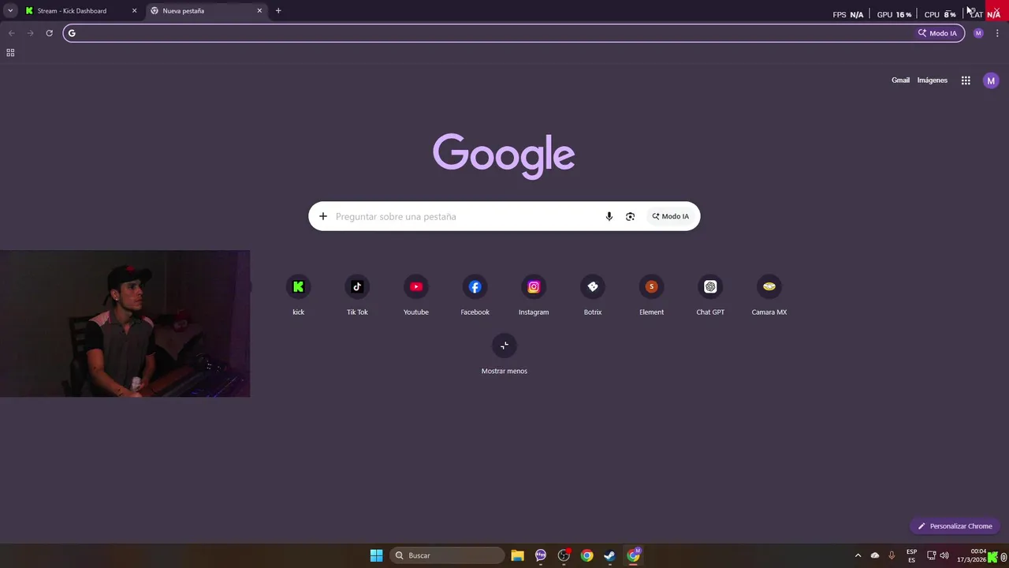Close the Nueva pestaña tab

click(259, 11)
